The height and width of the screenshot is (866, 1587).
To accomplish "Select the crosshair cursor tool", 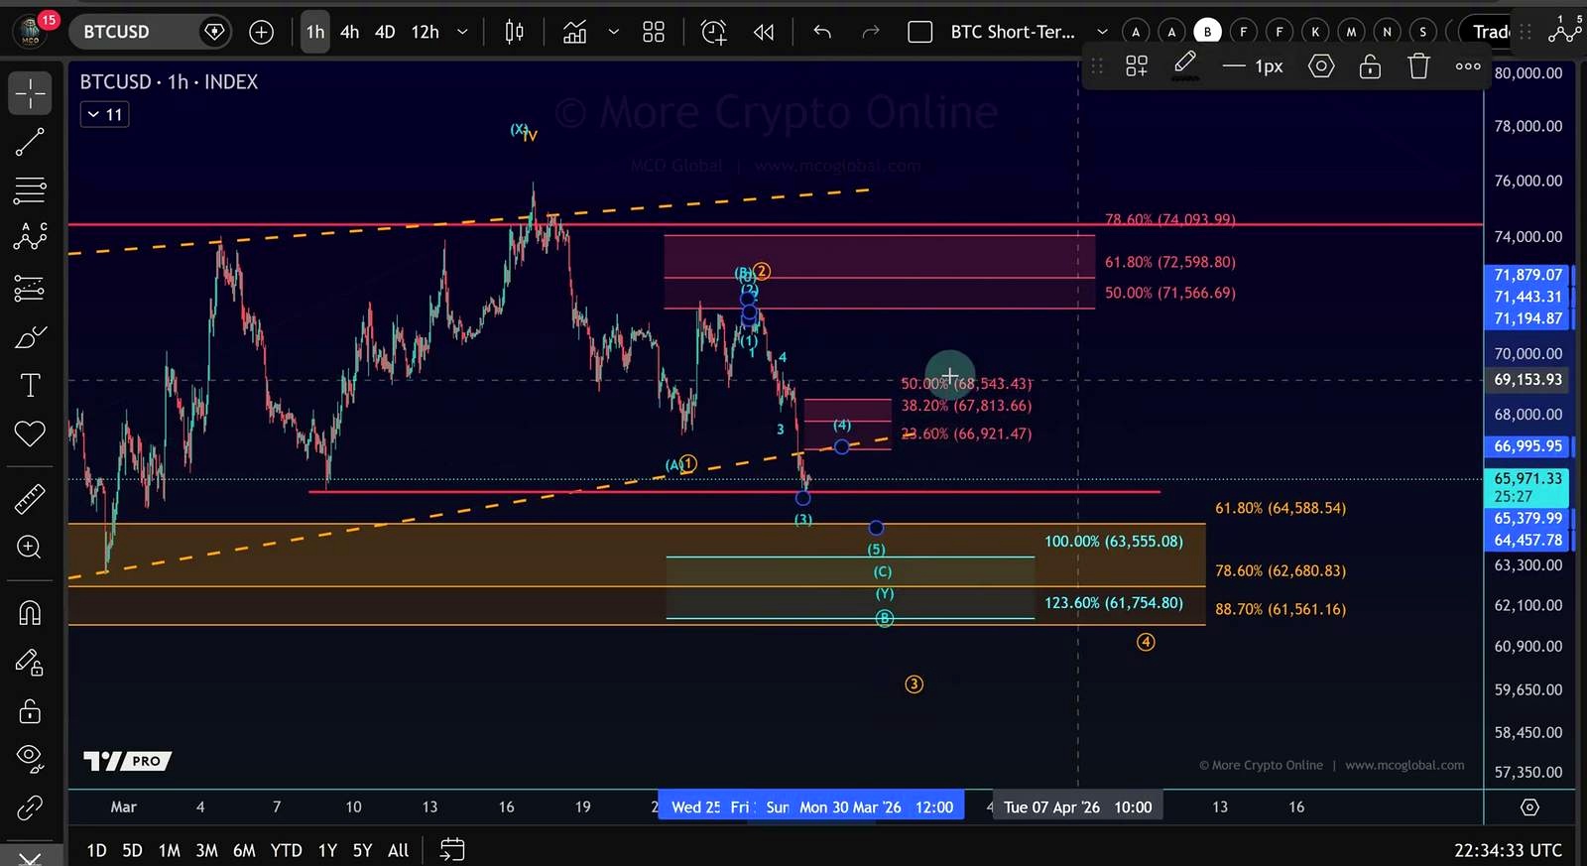I will (x=30, y=93).
